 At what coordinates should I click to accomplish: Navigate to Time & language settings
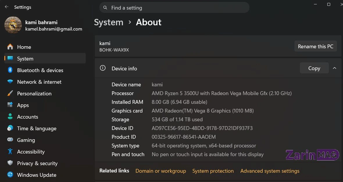pos(45,128)
